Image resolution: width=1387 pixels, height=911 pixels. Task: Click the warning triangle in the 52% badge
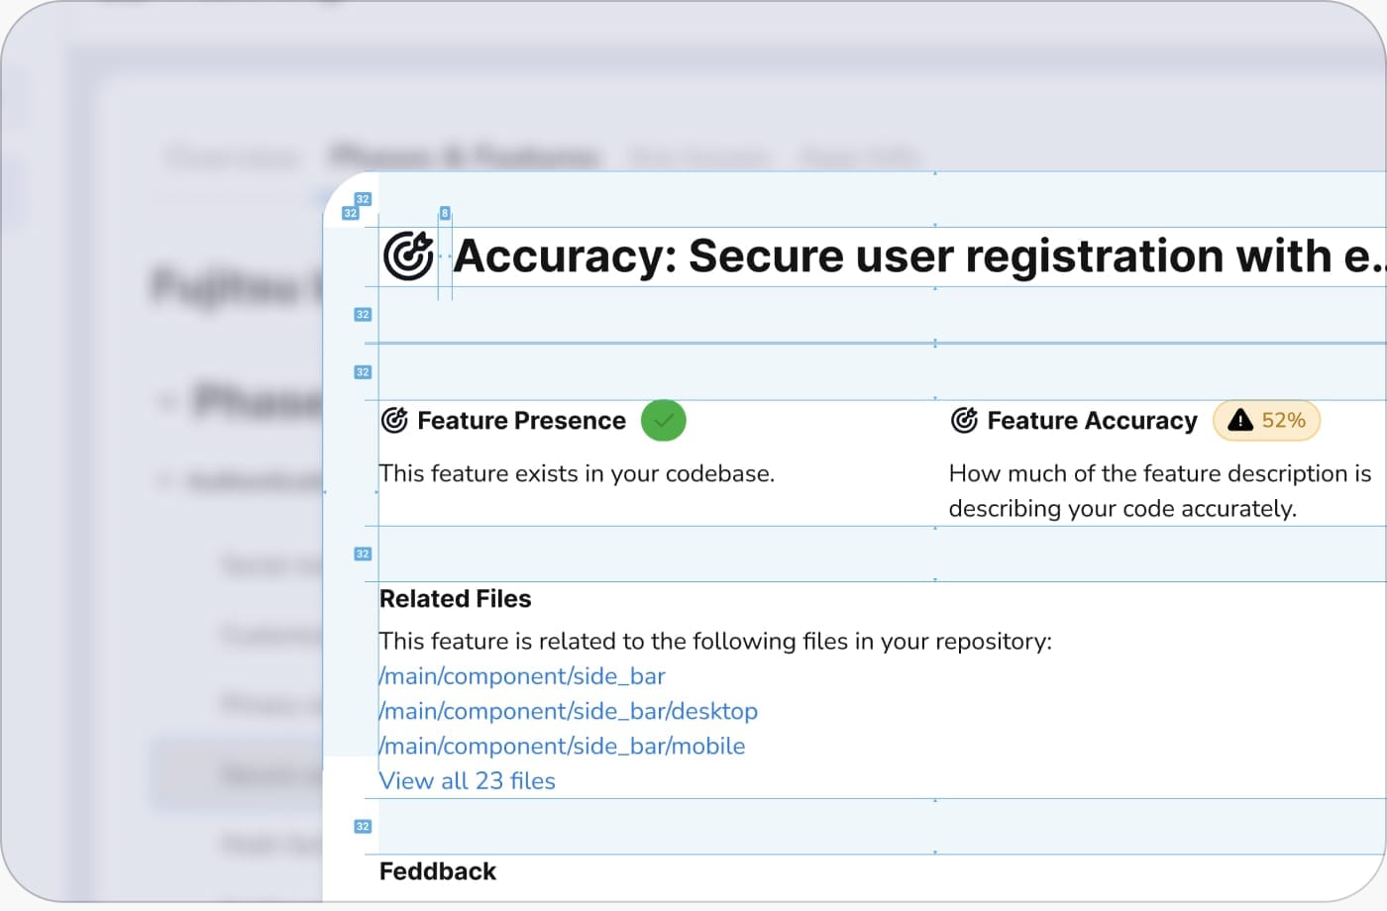[1239, 421]
